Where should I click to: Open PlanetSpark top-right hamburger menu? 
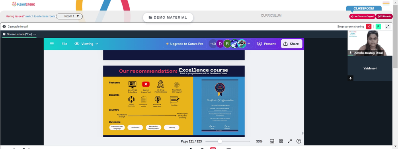(x=386, y=3)
